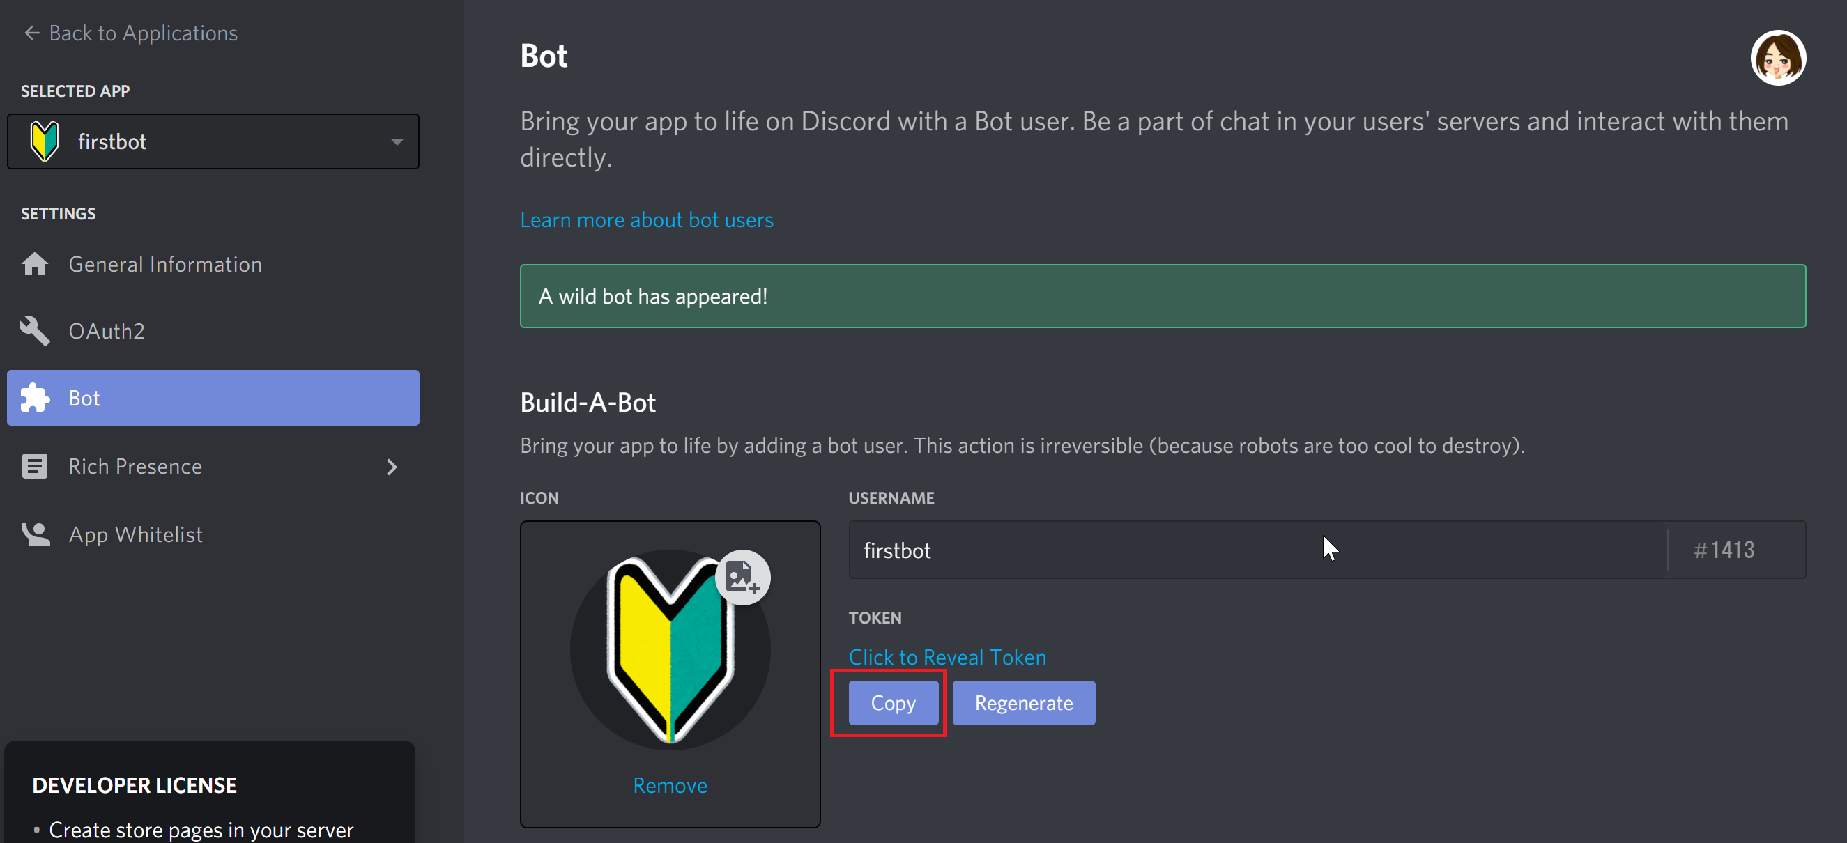Click the puzzle piece Bot icon

(x=34, y=398)
